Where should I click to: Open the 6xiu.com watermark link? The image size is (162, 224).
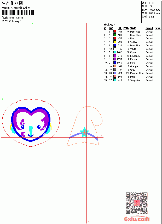click(x=137, y=219)
